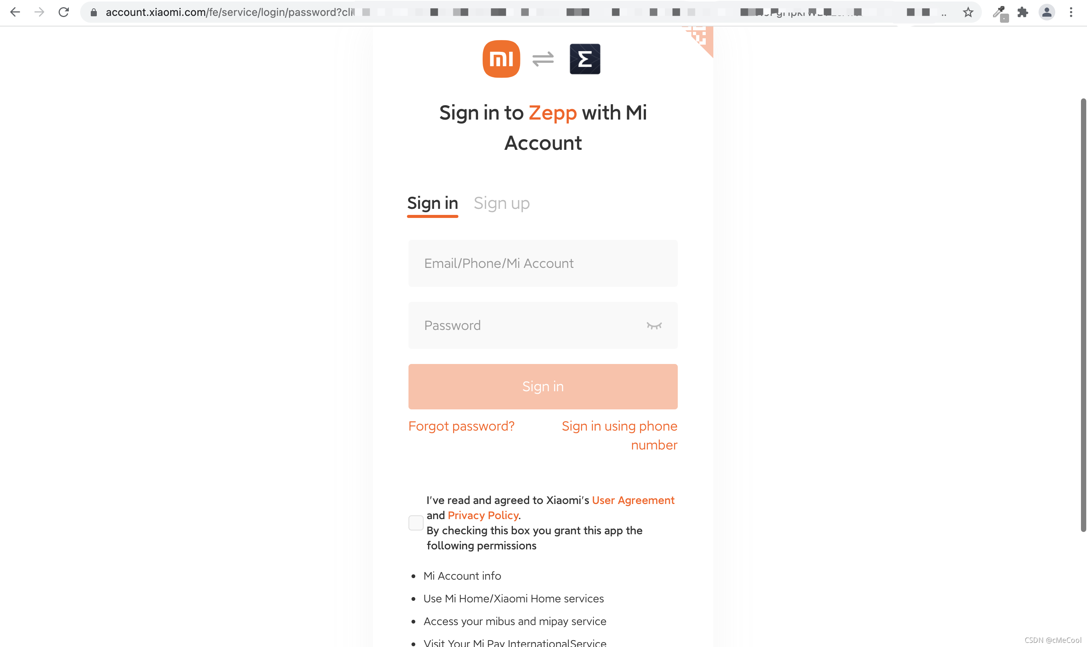This screenshot has height=647, width=1087.
Task: Click the page vertical scrollbar
Action: click(1082, 315)
